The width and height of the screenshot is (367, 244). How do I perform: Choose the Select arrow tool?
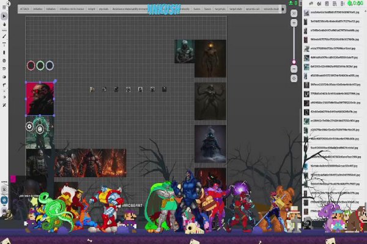point(4,16)
